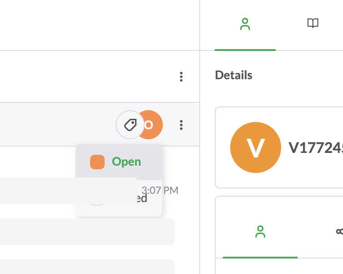Image resolution: width=343 pixels, height=274 pixels.
Task: Select the lower green person tab
Action: (x=260, y=232)
